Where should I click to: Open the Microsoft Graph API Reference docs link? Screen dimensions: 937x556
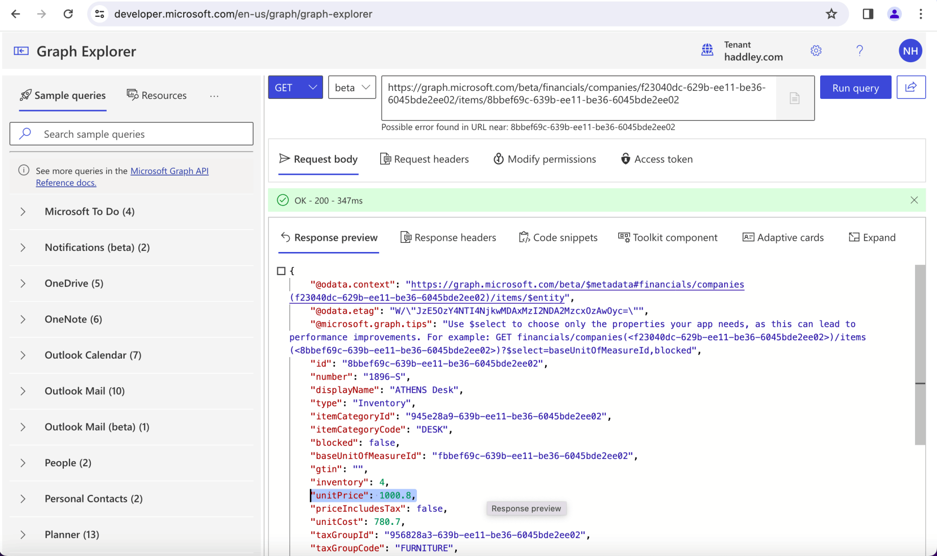[169, 171]
